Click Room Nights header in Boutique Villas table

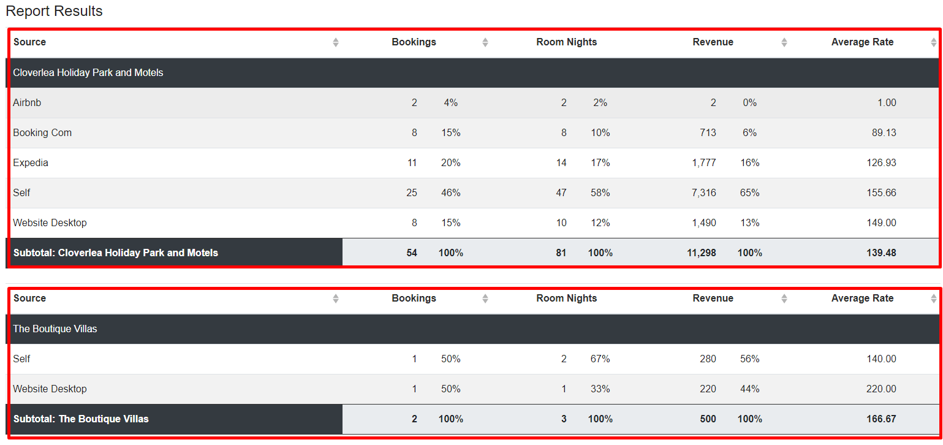tap(566, 299)
